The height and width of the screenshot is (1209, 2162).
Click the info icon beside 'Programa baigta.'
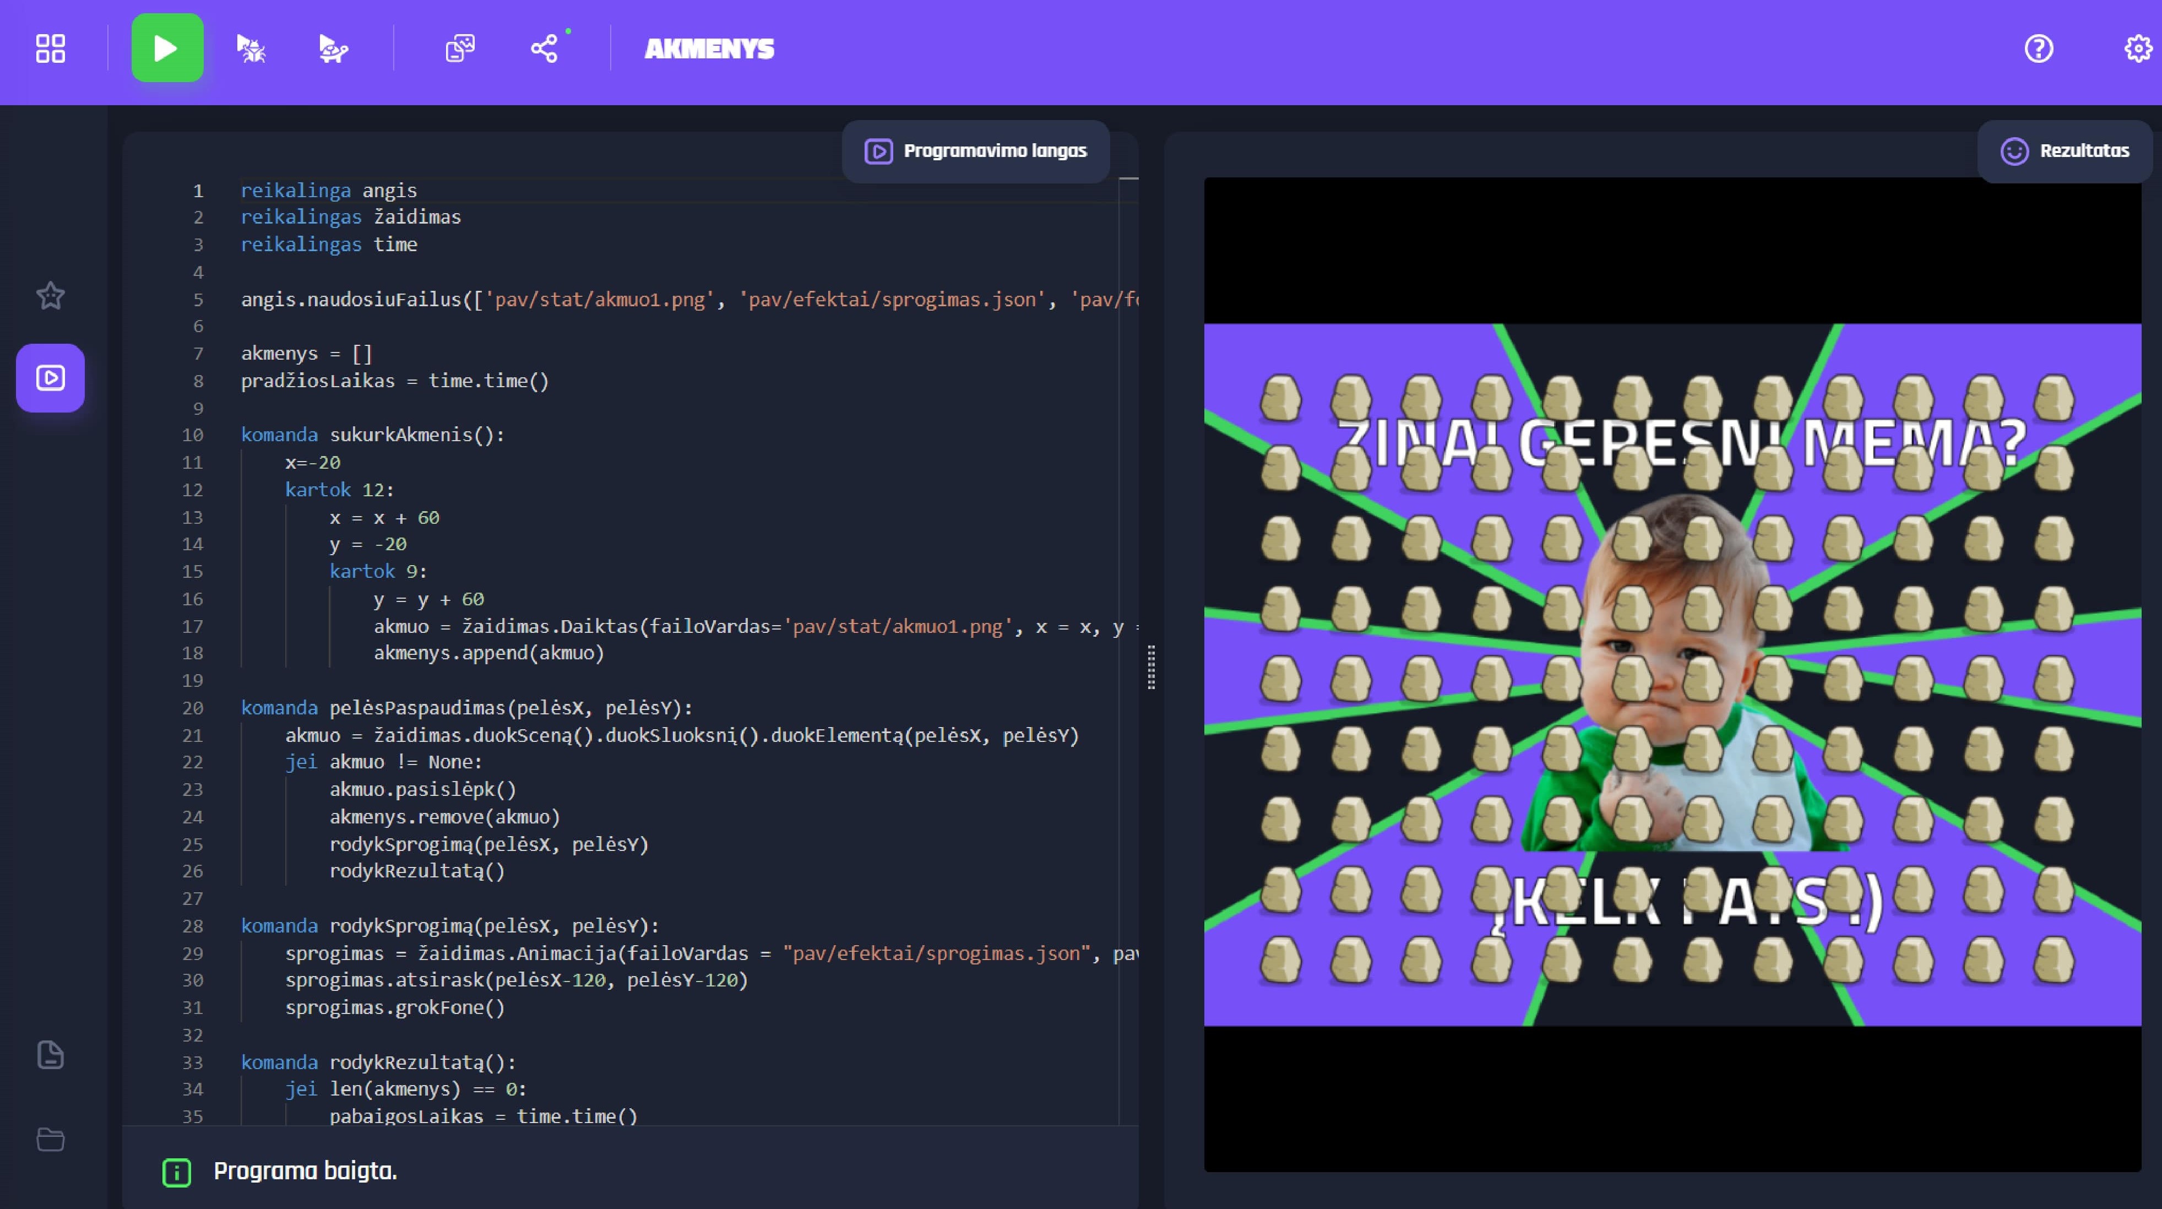pyautogui.click(x=176, y=1172)
